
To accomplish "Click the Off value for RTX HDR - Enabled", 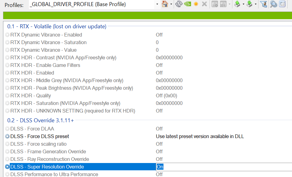I will 159,73.
